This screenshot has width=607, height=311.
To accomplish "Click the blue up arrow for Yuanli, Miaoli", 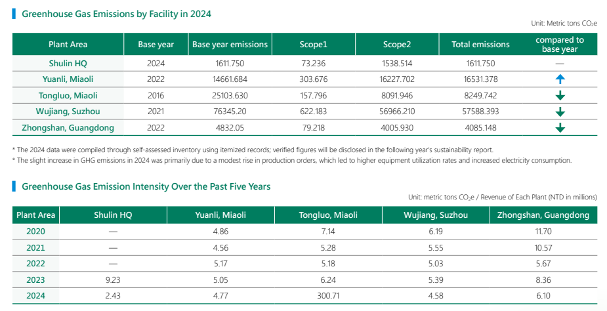I will [x=560, y=79].
